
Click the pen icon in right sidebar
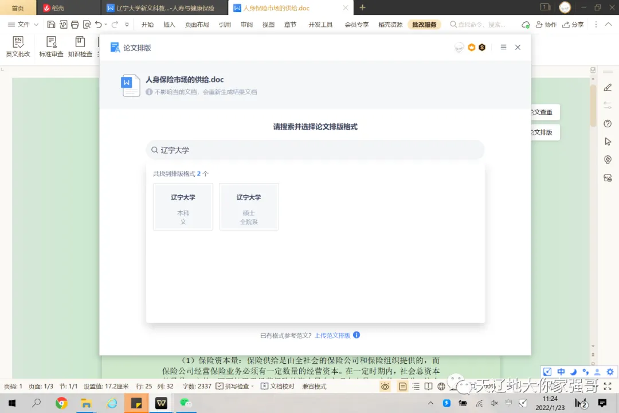pyautogui.click(x=608, y=88)
